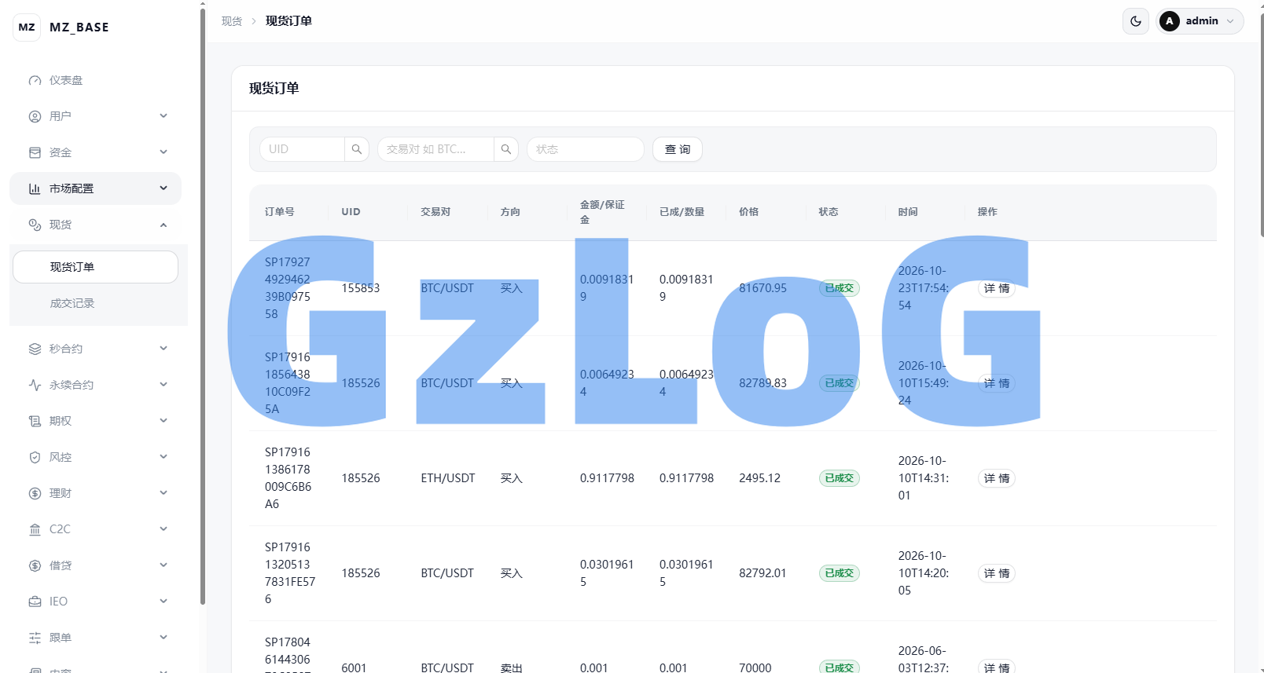Click the 借贷 loan icon
The width and height of the screenshot is (1264, 673).
pos(35,565)
